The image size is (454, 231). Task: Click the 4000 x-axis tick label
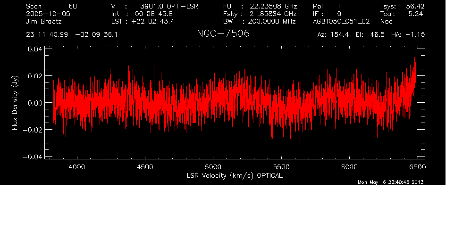click(77, 167)
